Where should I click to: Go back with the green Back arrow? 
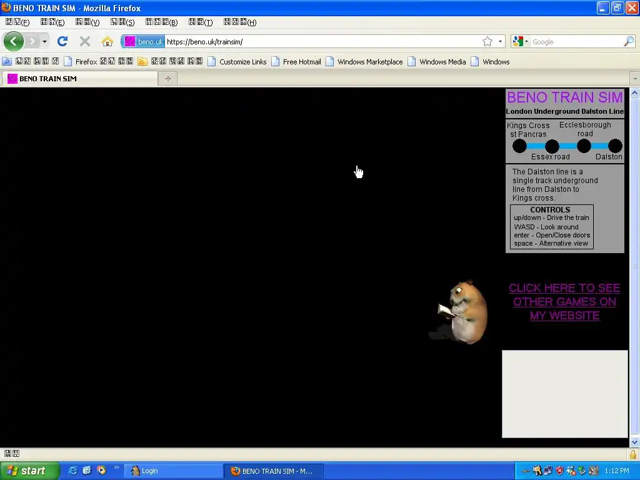coord(14,41)
